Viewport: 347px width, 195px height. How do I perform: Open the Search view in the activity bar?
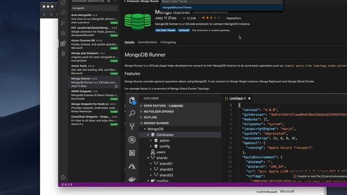tap(63, 12)
